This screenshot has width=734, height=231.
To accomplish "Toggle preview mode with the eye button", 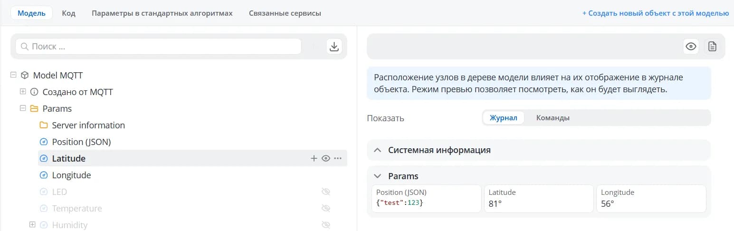I will [x=691, y=46].
